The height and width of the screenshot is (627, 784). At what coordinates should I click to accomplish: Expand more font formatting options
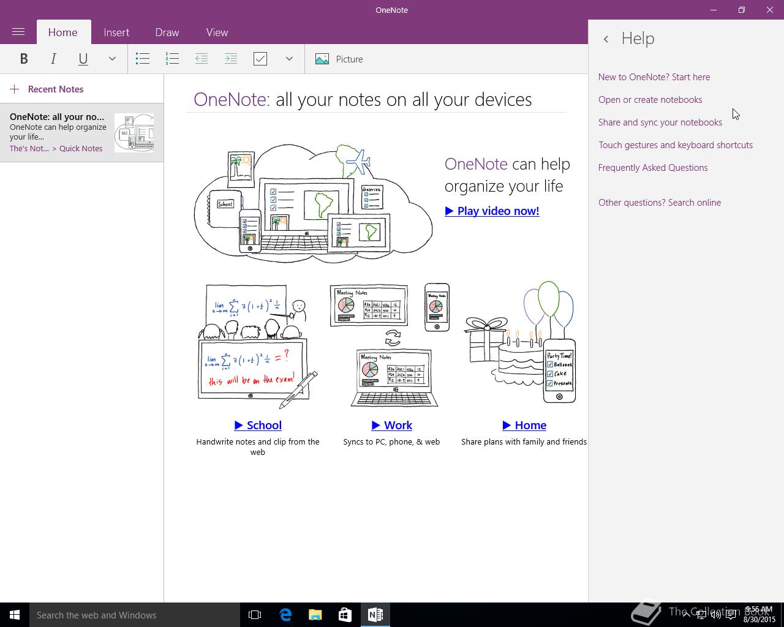112,59
